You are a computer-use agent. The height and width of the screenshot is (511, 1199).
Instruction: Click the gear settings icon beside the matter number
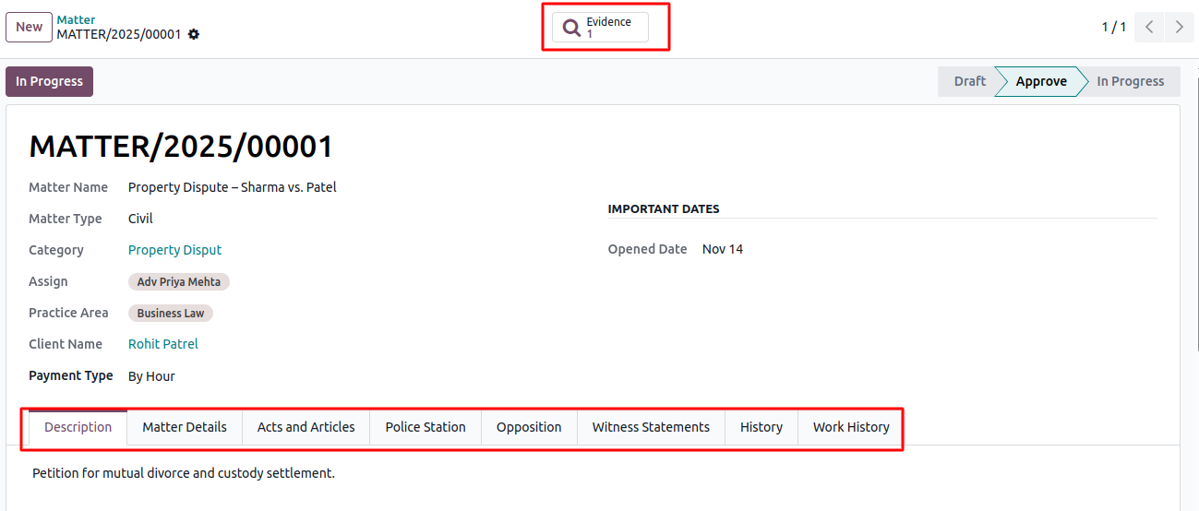tap(194, 35)
